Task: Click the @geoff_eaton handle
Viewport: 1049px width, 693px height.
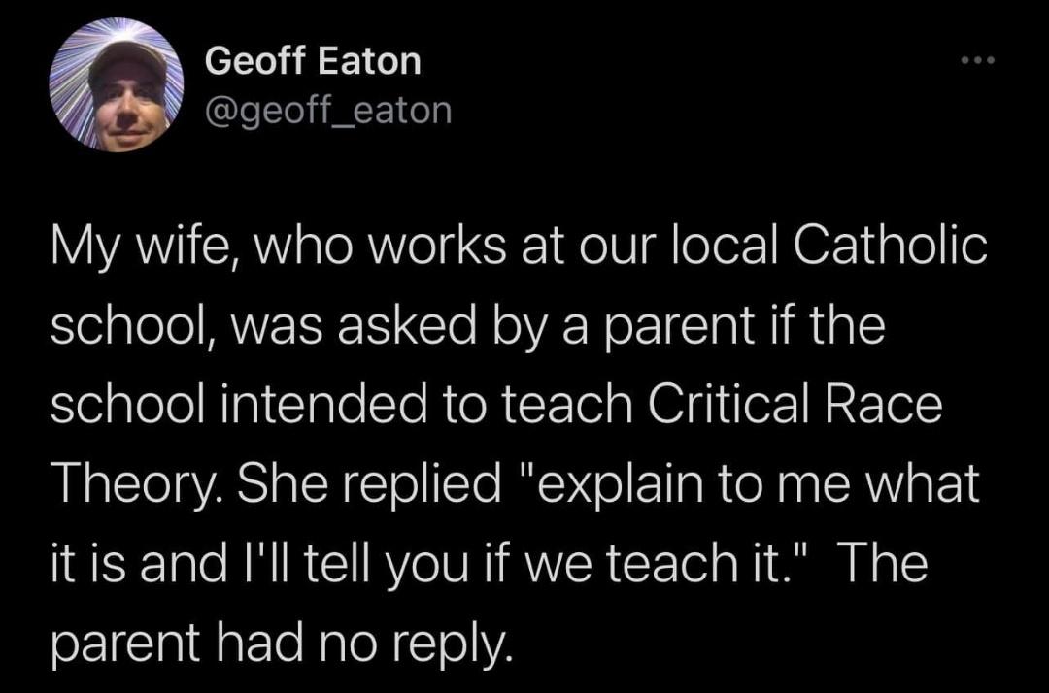Action: [x=328, y=111]
